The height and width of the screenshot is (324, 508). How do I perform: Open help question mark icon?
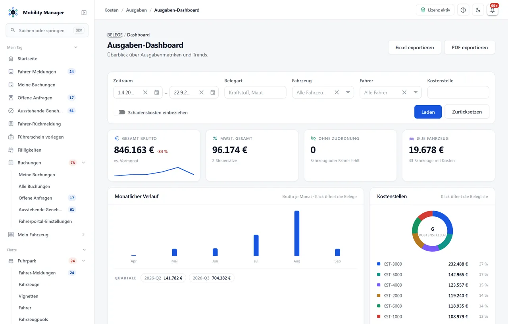(x=463, y=10)
